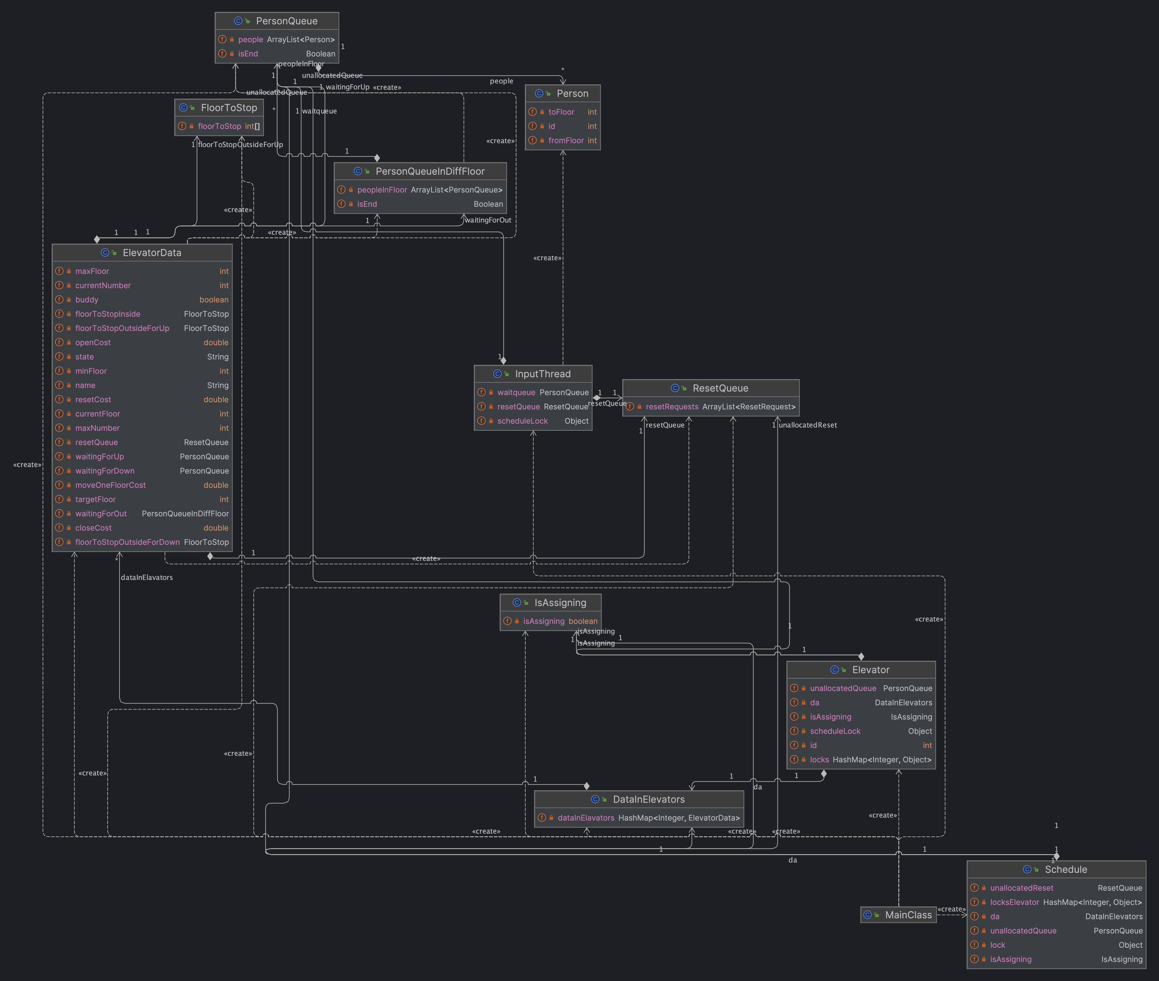Click the isAssigning field in Schedule
Screen dimensions: 1159x981
pos(1056,959)
